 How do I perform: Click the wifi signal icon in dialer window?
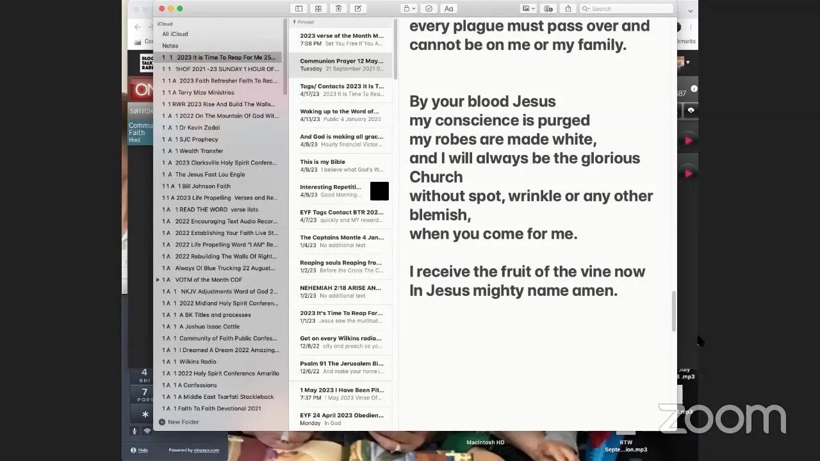(147, 432)
